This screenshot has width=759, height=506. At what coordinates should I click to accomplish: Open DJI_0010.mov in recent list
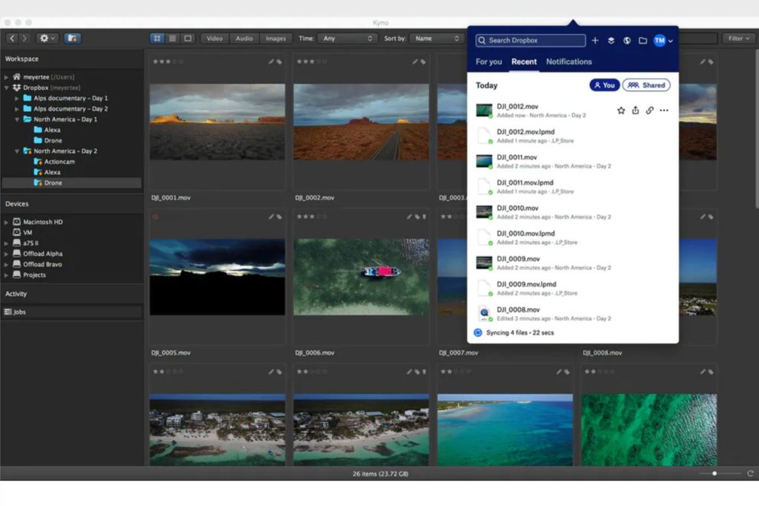click(x=573, y=212)
